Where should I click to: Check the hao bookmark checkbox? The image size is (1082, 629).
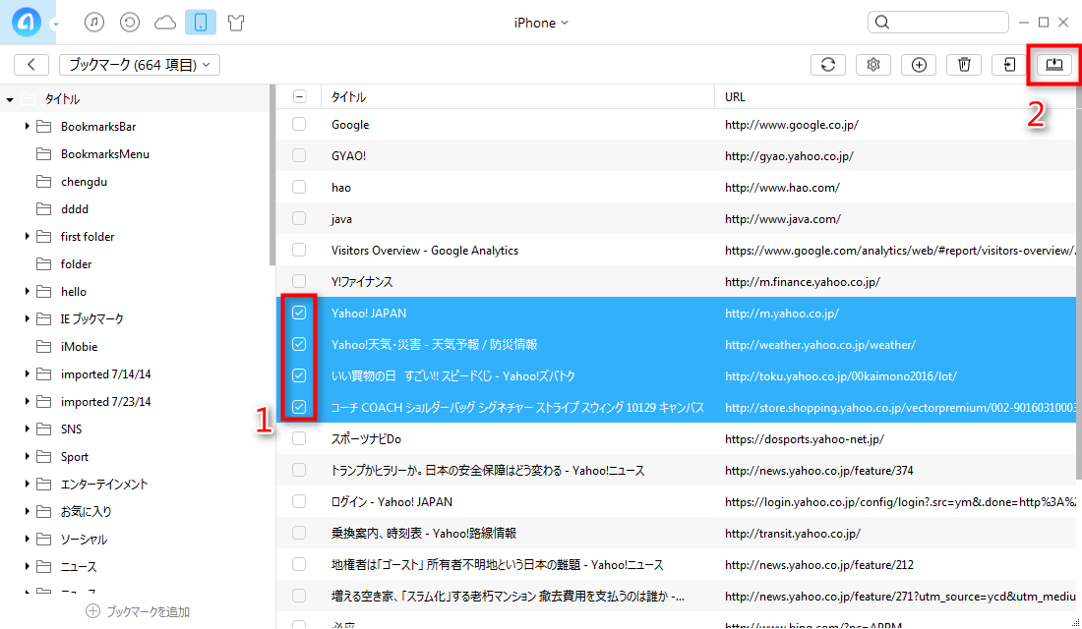click(x=299, y=187)
